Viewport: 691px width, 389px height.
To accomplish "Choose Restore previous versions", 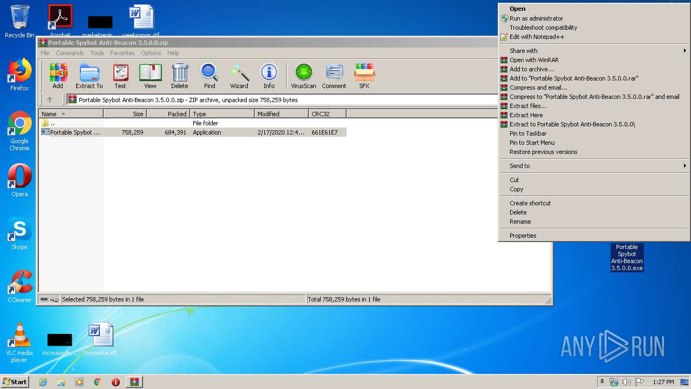I will [x=594, y=152].
